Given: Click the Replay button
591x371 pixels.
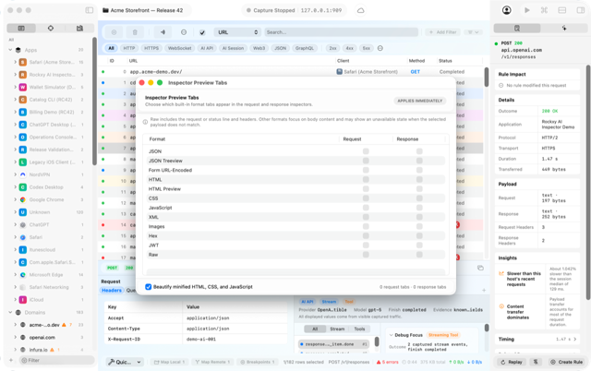Looking at the screenshot, I should tap(512, 362).
